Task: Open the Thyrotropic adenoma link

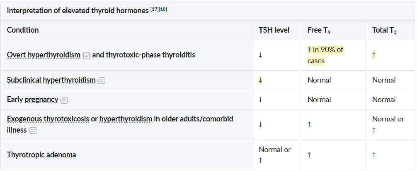Action: [x=41, y=154]
